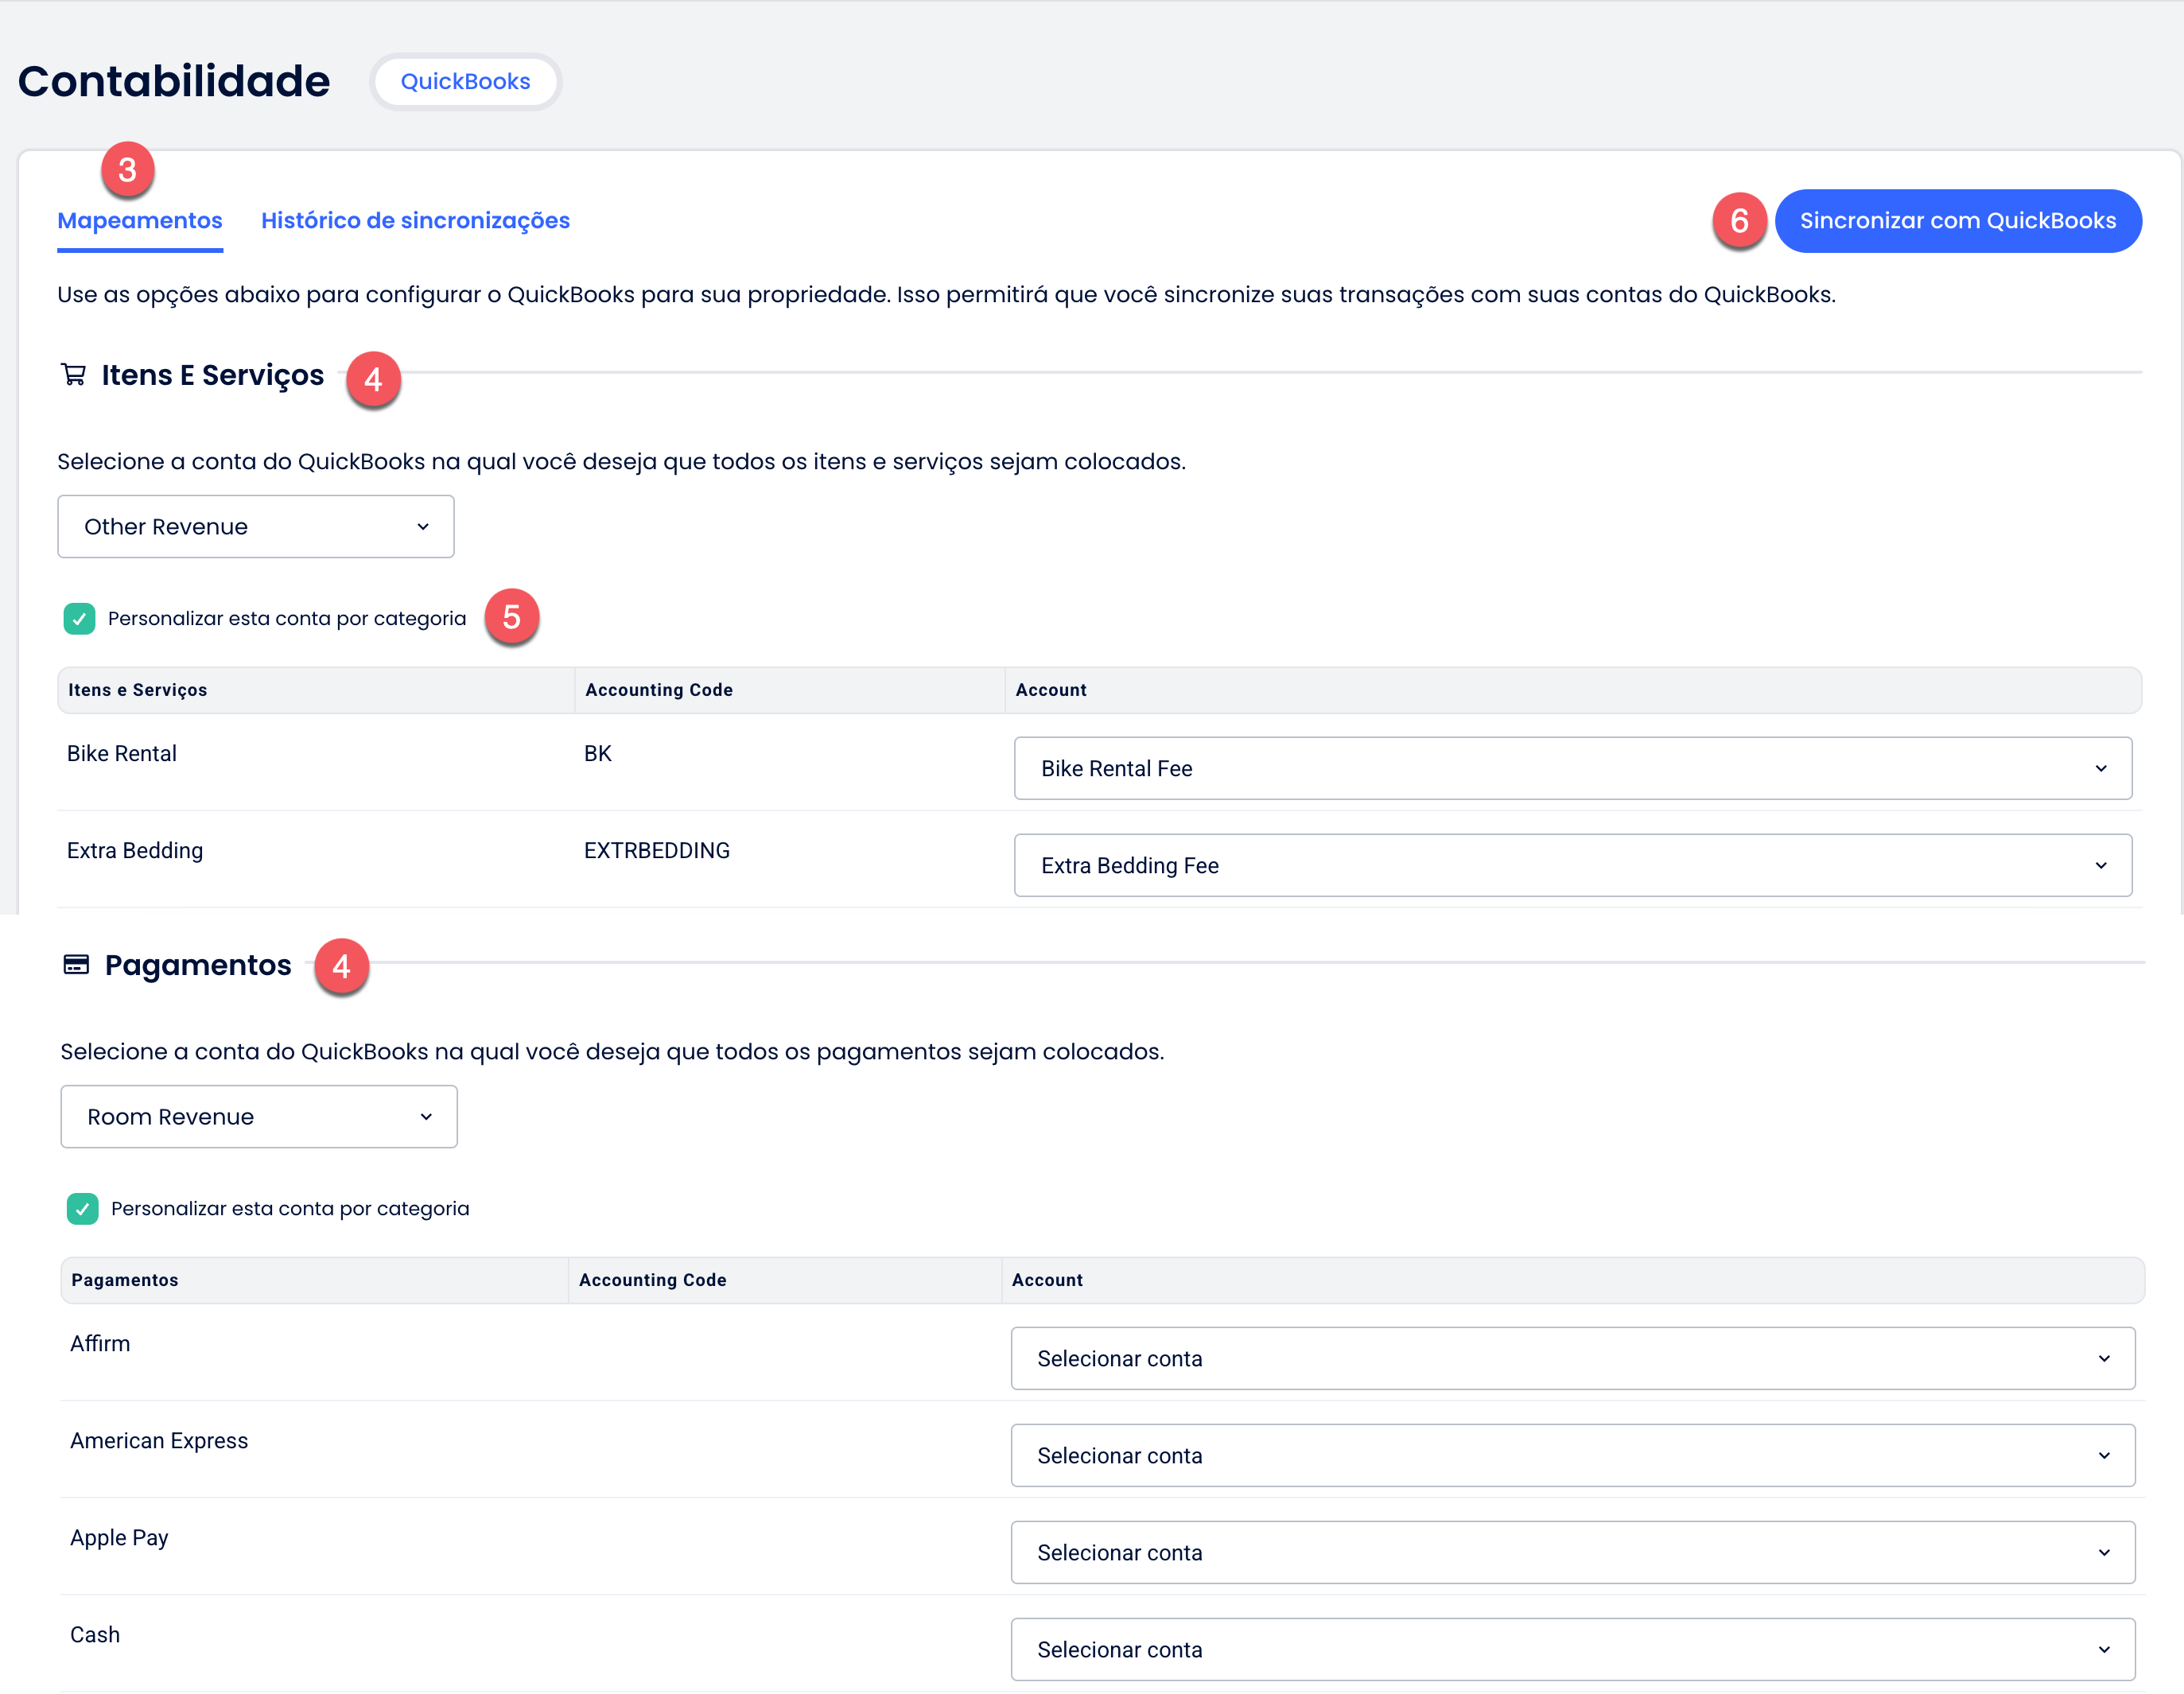
Task: Open the Room Revenue account dropdown
Action: point(259,1117)
